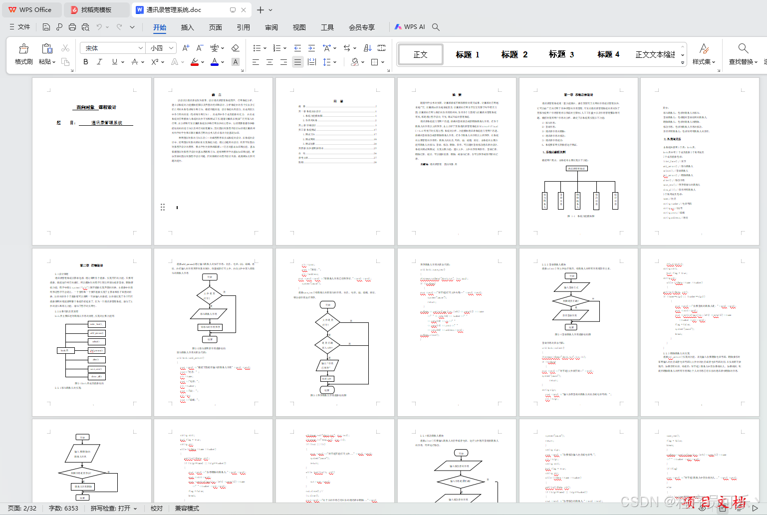Click the Paste clipboard icon
The image size is (767, 515).
click(47, 48)
